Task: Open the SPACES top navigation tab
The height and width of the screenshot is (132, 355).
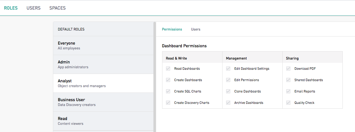Action: tap(57, 8)
